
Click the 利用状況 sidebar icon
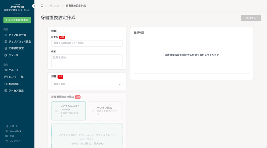[x=6, y=84]
